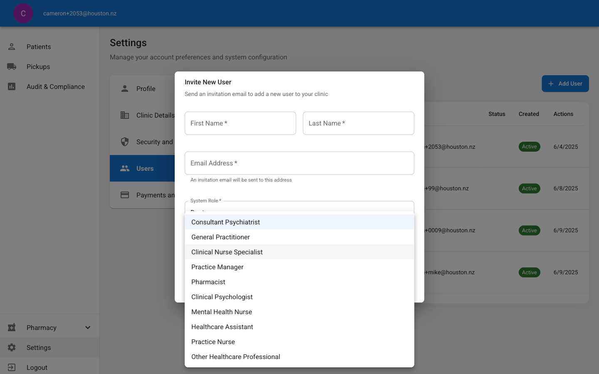
Task: Click the Profile person icon
Action: click(125, 89)
